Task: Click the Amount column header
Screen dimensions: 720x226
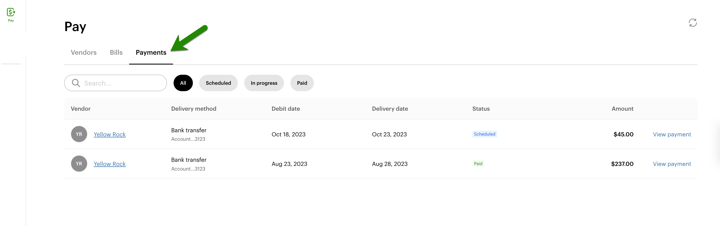Action: pos(622,109)
